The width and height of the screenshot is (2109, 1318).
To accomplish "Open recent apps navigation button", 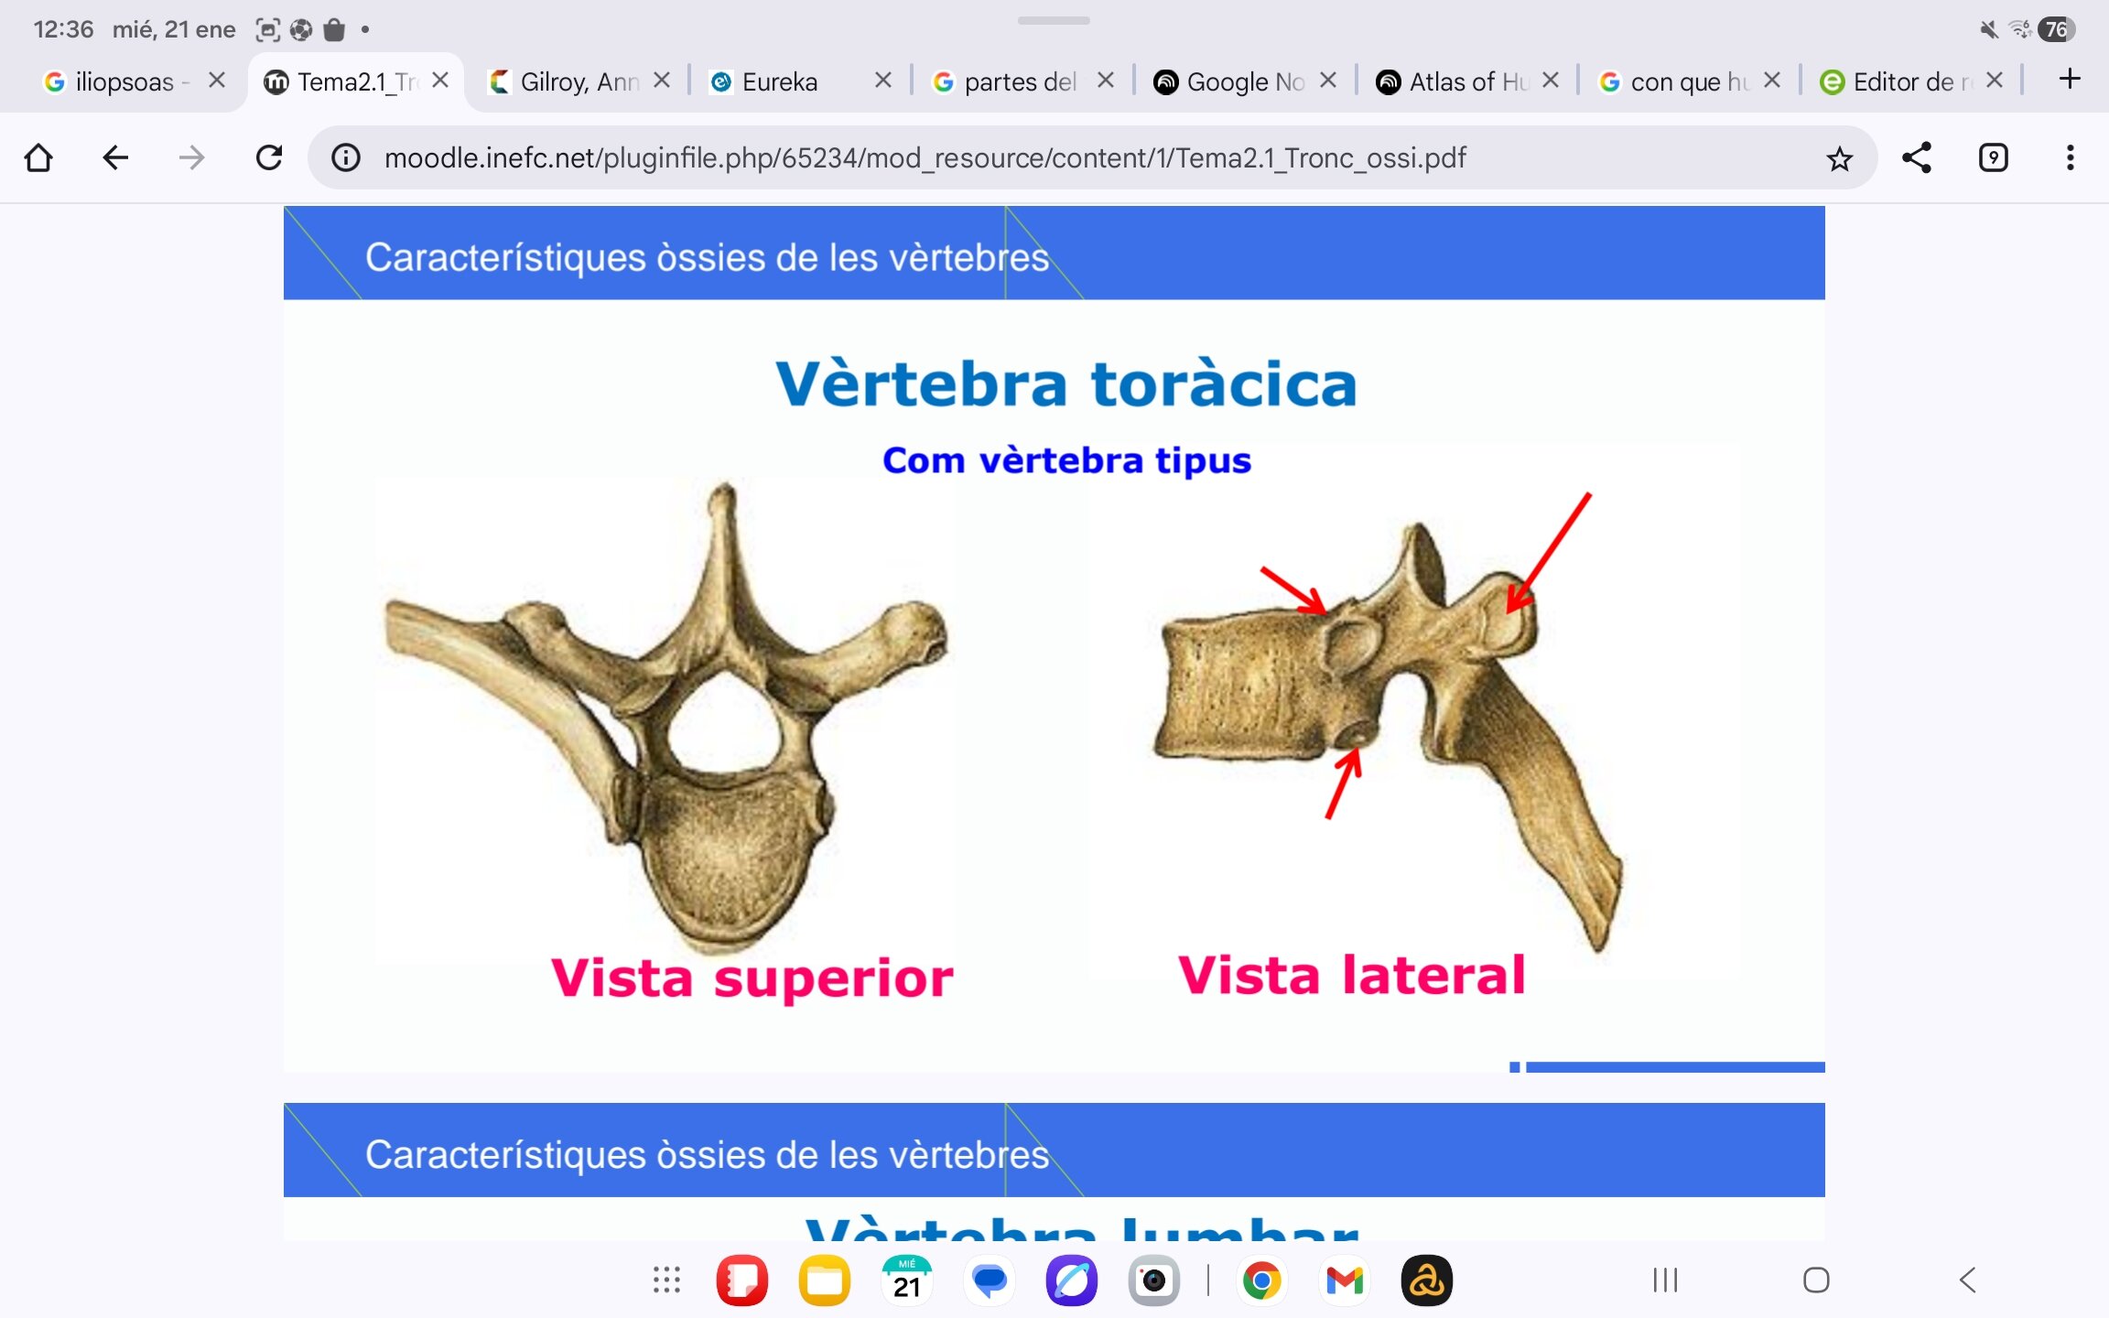I will [1665, 1280].
